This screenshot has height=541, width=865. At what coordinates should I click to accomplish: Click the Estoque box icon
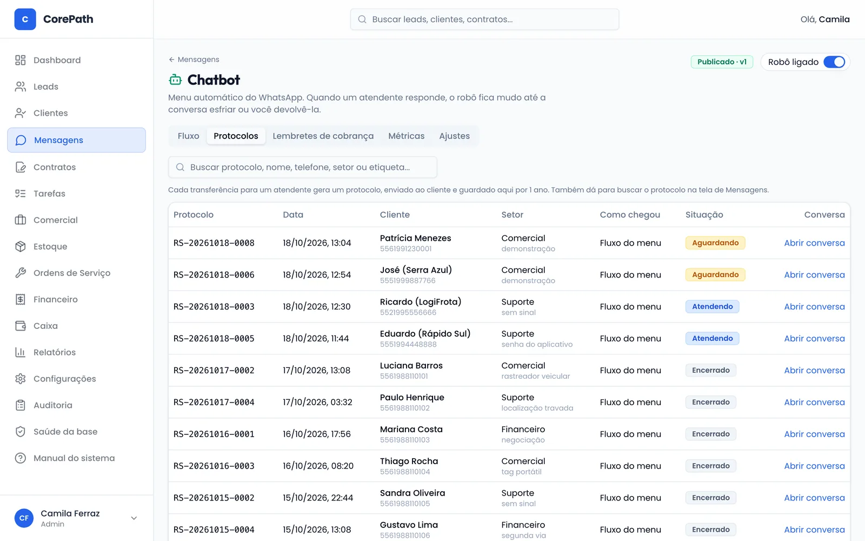(21, 247)
